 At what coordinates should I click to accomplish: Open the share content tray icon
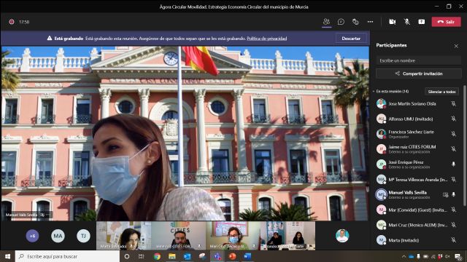click(422, 22)
